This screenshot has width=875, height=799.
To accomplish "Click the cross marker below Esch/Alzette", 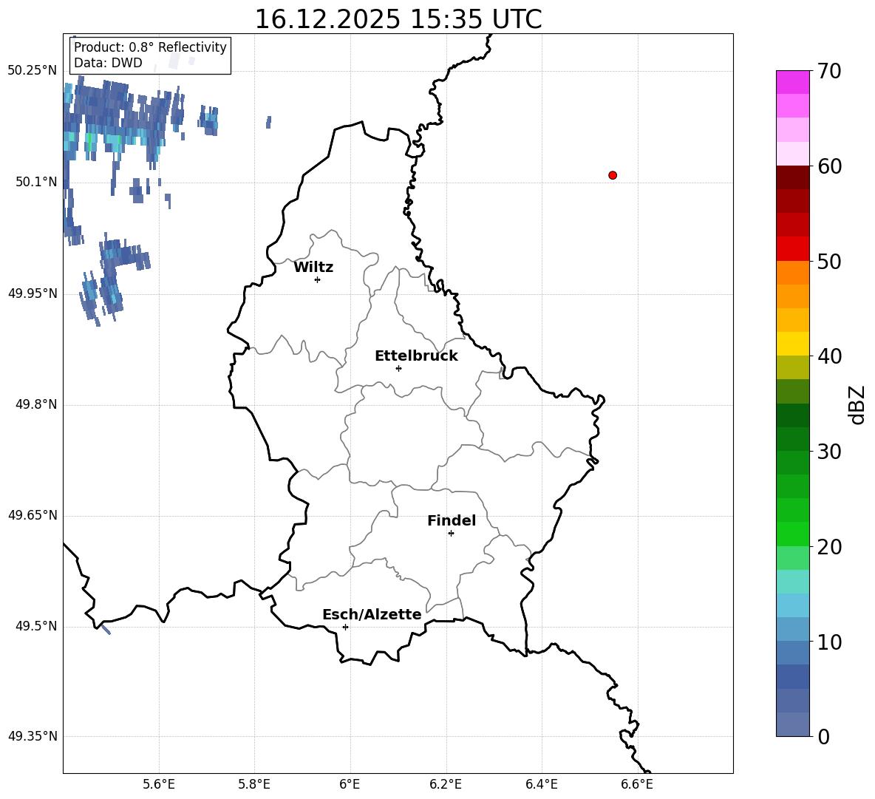I will pos(345,627).
